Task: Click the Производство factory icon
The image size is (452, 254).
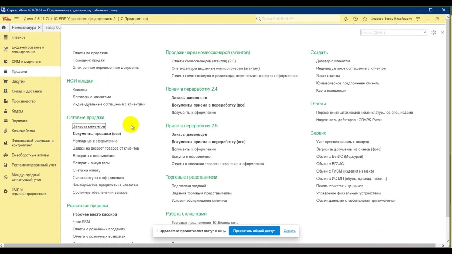Action: (x=5, y=101)
